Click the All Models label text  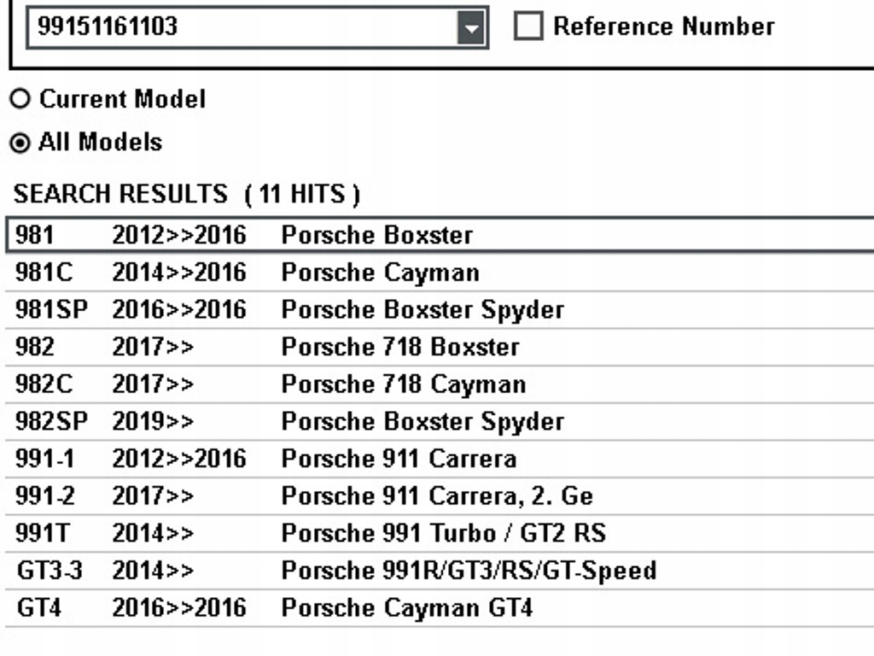click(100, 142)
